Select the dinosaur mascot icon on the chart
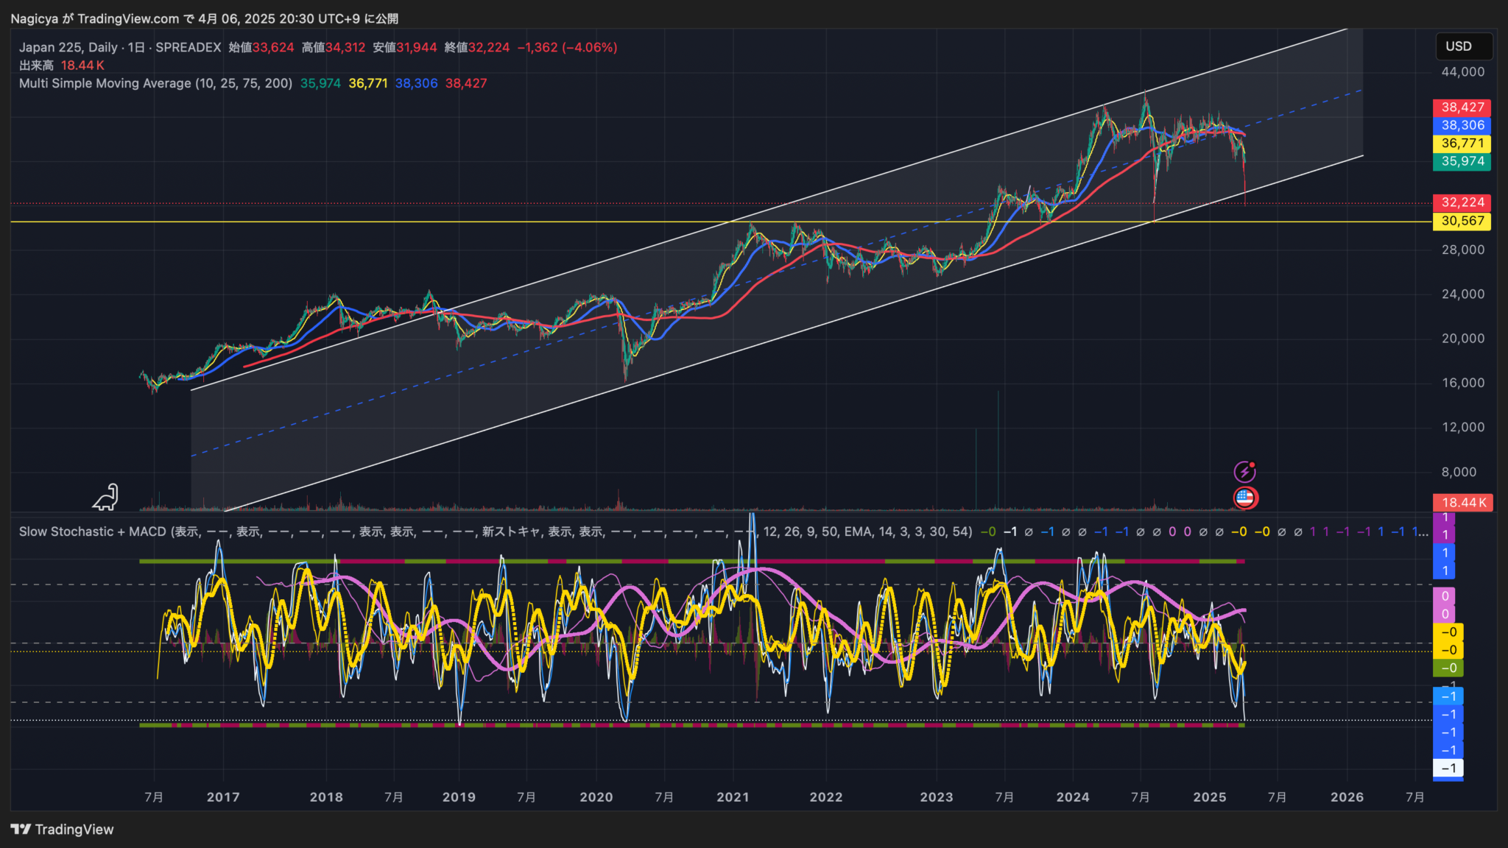The image size is (1508, 848). click(104, 497)
